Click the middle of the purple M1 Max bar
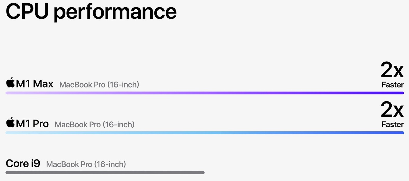The image size is (409, 181). pos(204,93)
